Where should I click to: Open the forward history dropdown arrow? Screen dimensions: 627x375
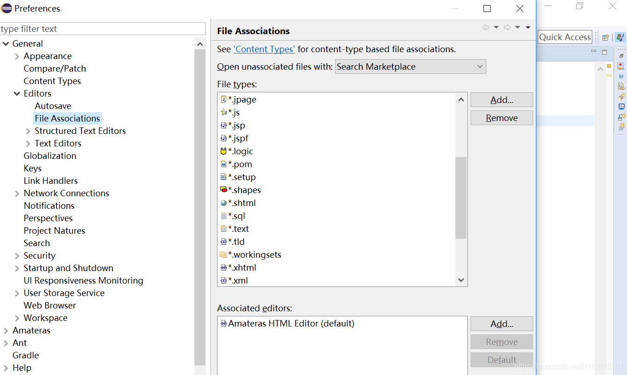[x=518, y=28]
